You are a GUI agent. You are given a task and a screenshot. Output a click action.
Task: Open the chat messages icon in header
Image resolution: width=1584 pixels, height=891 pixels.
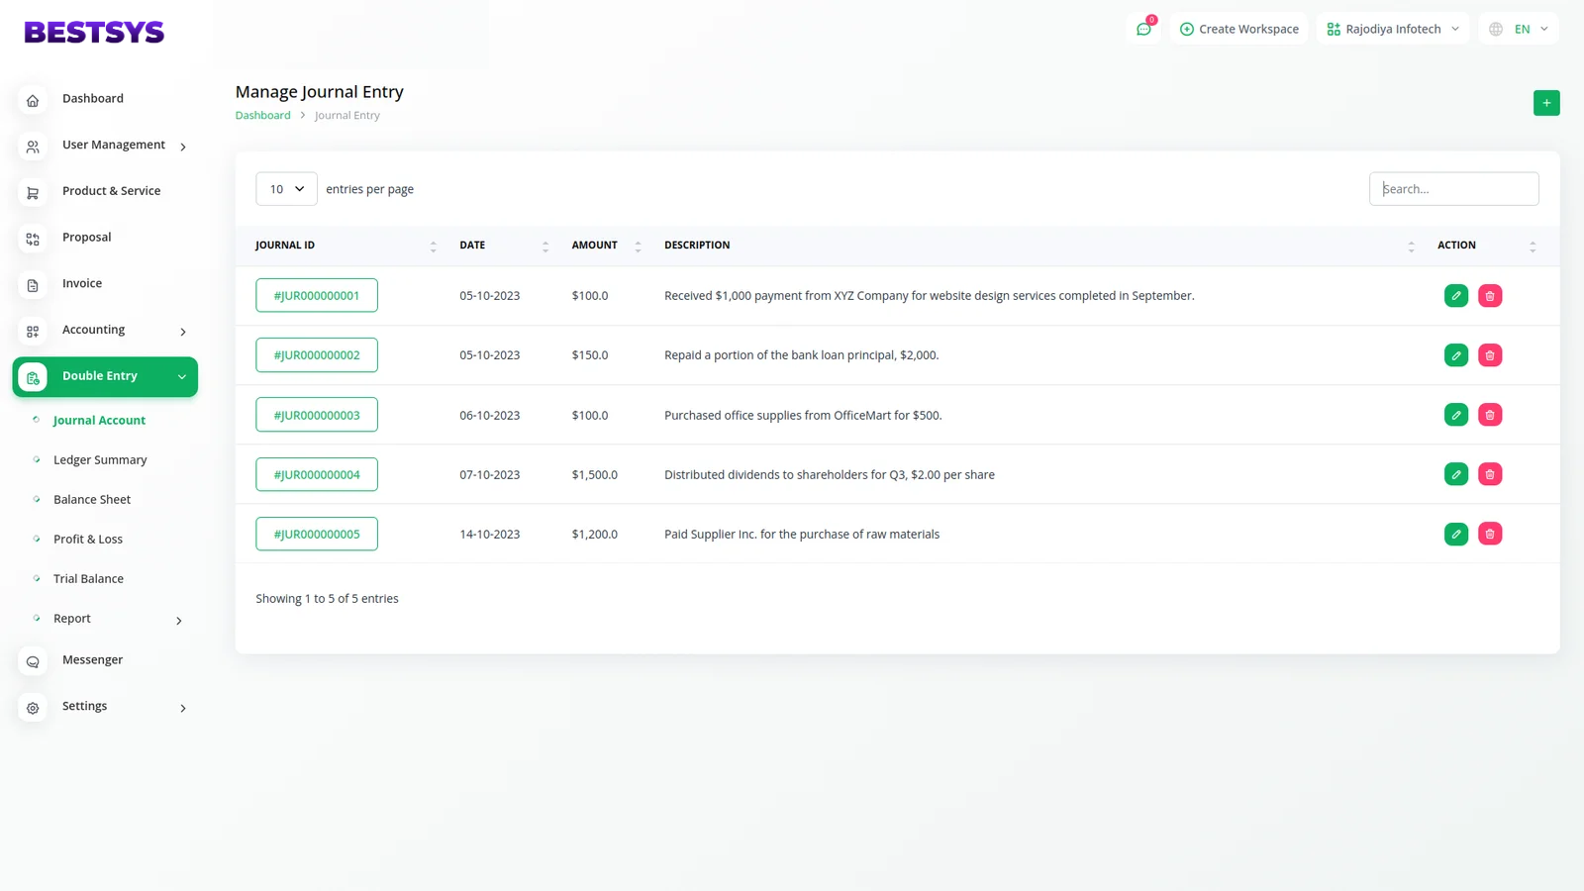1143,29
